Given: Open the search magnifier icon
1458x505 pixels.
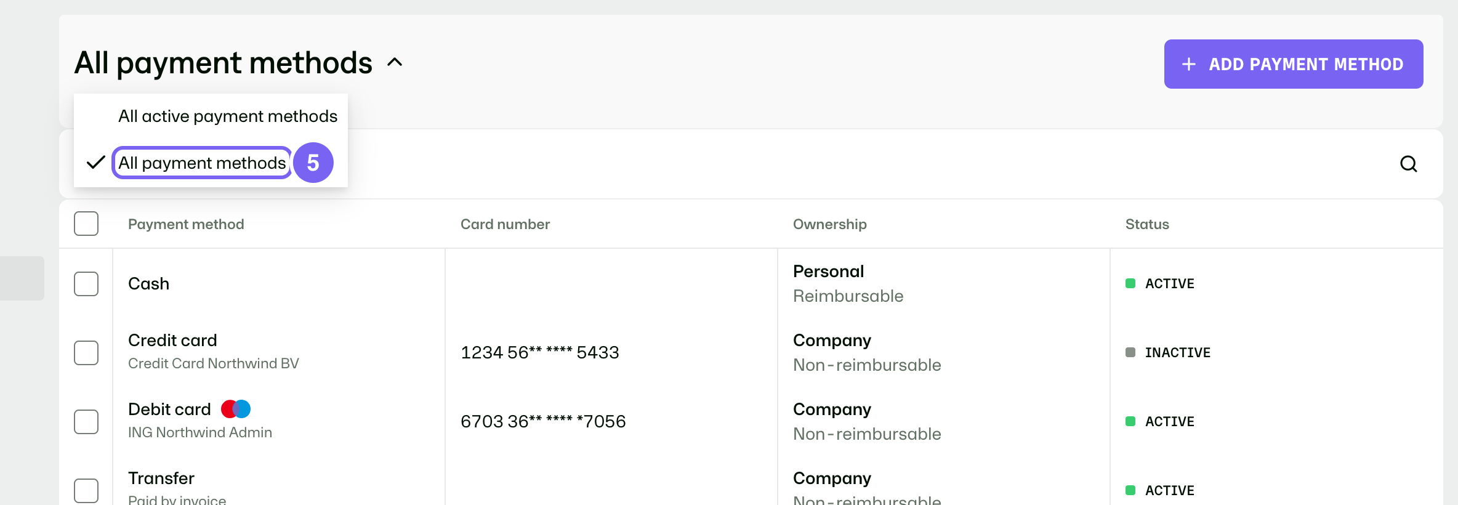Looking at the screenshot, I should click(1408, 164).
